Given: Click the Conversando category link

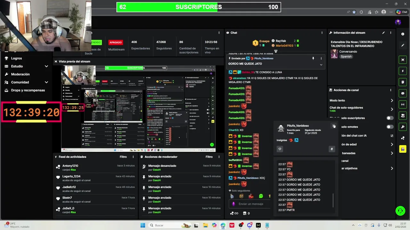Looking at the screenshot, I should click(348, 51).
